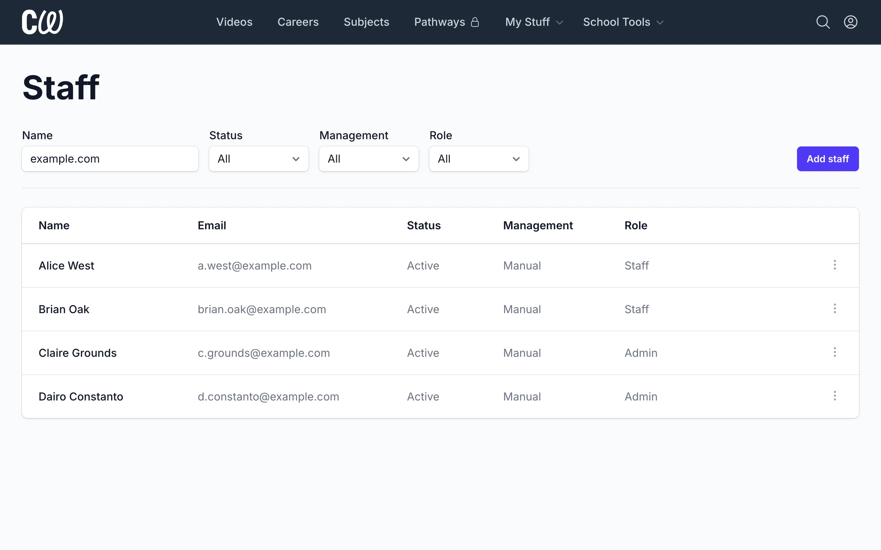Select a.west@example.com email
Viewport: 881px width, 550px height.
point(254,265)
